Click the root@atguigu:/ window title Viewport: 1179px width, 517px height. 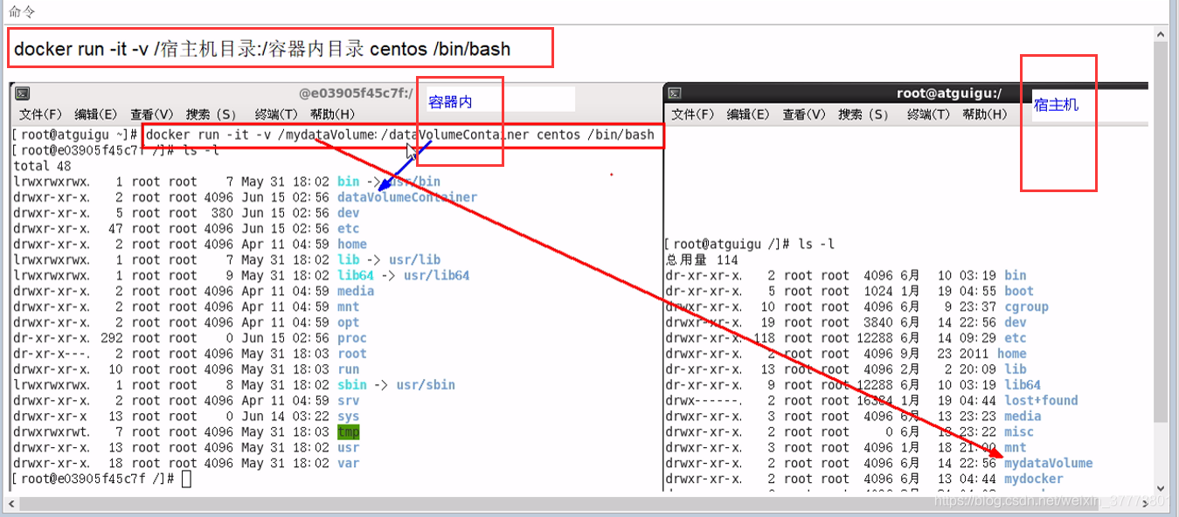pyautogui.click(x=949, y=93)
